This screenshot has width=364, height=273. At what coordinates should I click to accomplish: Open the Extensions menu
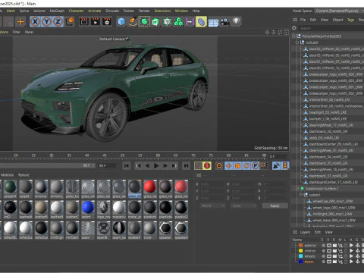tap(162, 11)
